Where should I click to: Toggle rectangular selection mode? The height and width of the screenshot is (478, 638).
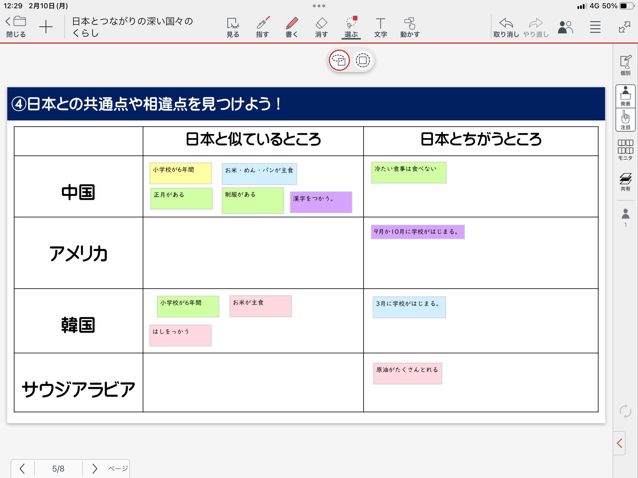[363, 60]
